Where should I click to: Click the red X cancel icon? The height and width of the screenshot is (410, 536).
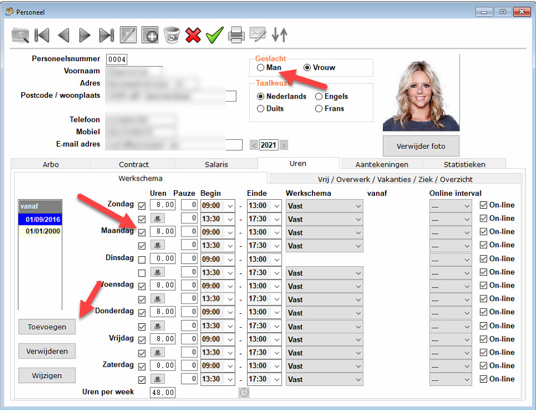pyautogui.click(x=193, y=35)
